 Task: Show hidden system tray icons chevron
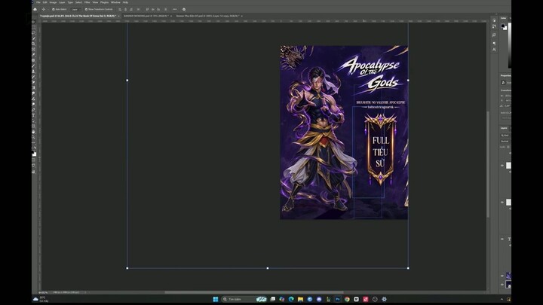coord(502,299)
